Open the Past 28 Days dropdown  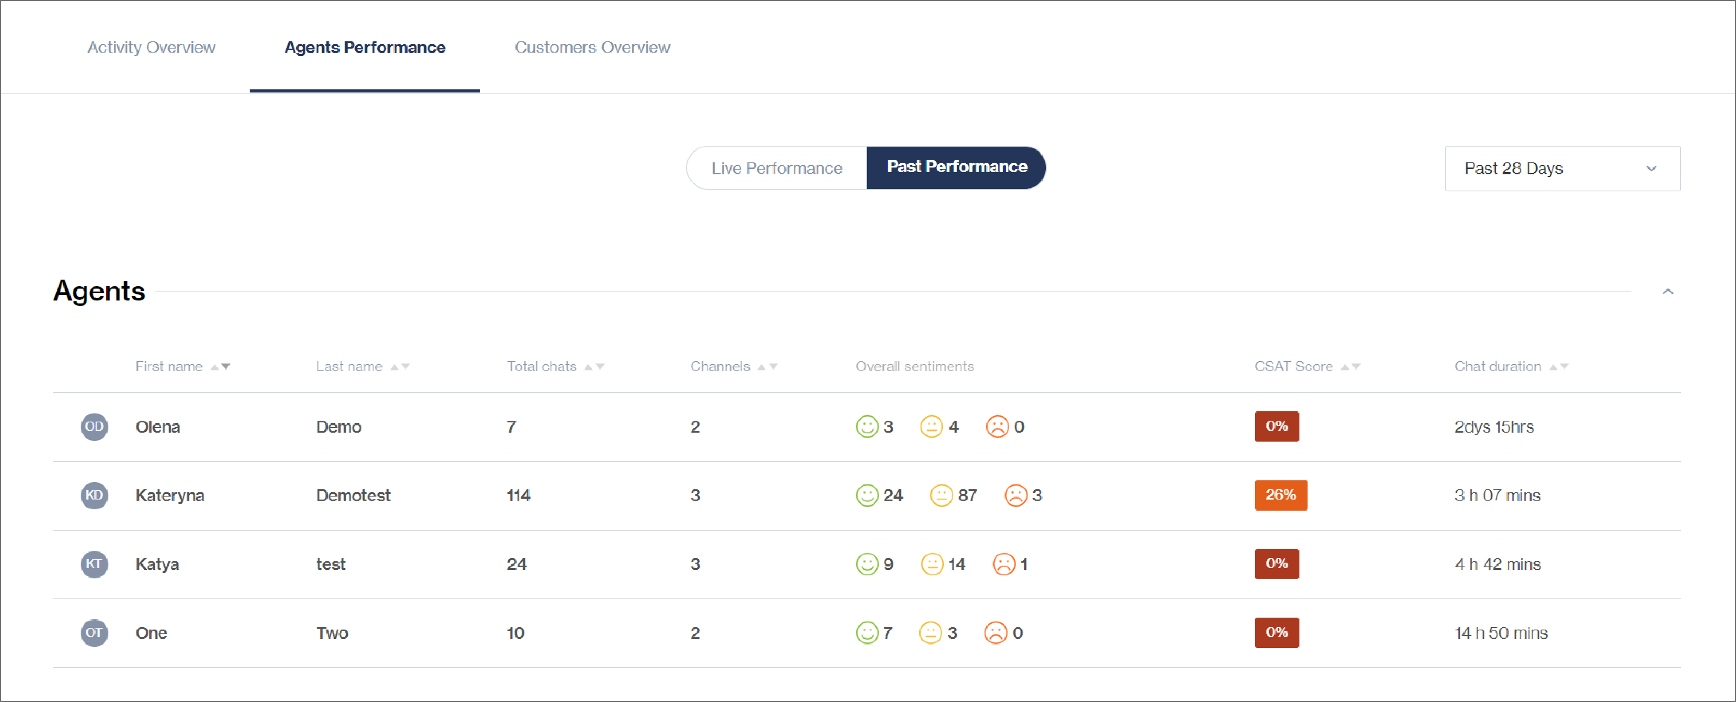click(1561, 168)
